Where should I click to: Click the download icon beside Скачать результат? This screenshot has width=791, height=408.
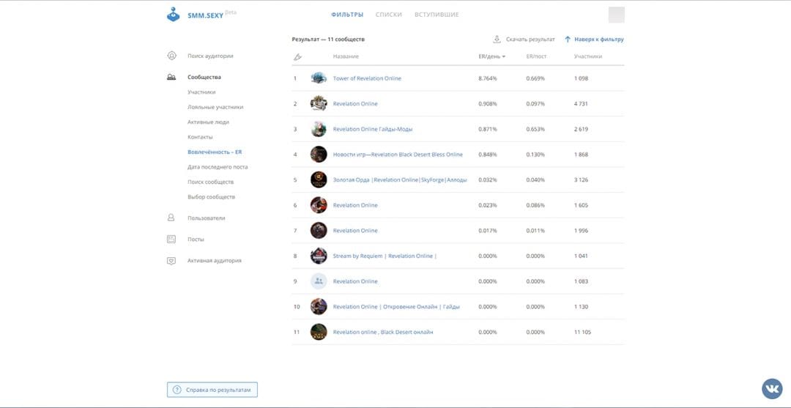[x=497, y=39]
